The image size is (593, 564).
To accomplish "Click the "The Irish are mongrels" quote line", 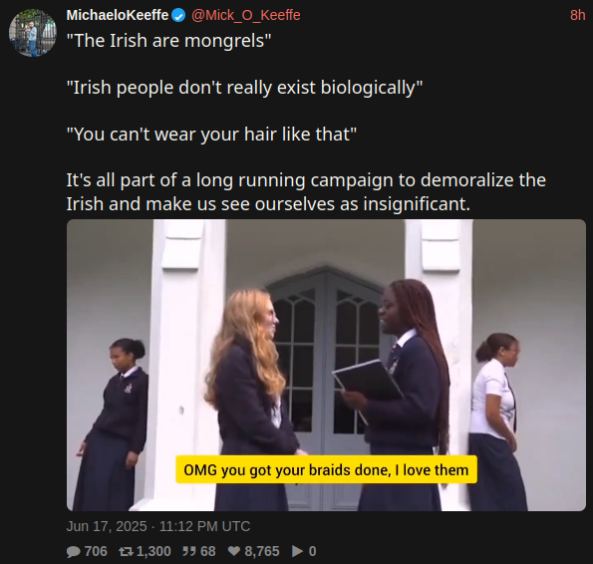I will [168, 41].
